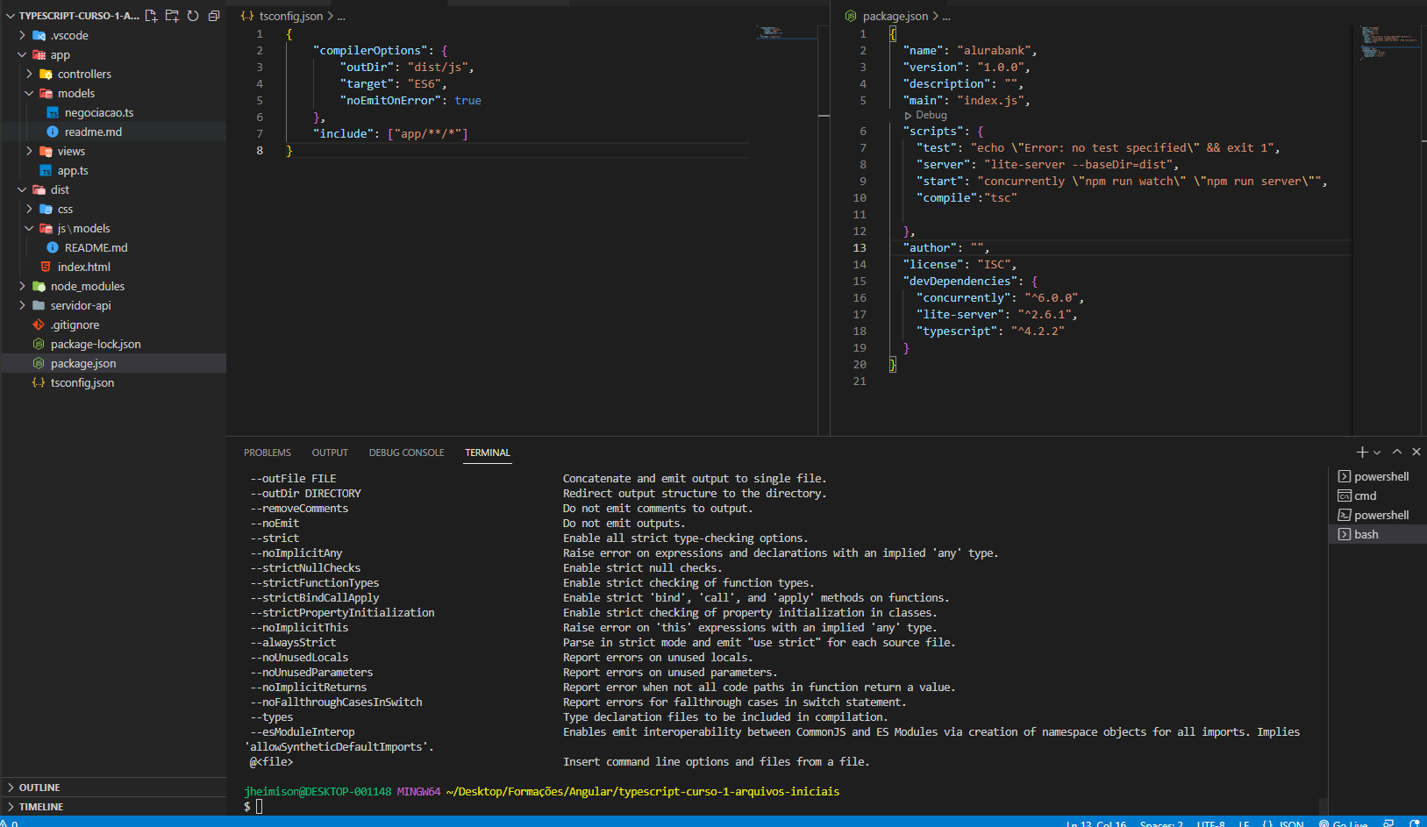
Task: Select the TERMINAL tab
Action: click(488, 453)
